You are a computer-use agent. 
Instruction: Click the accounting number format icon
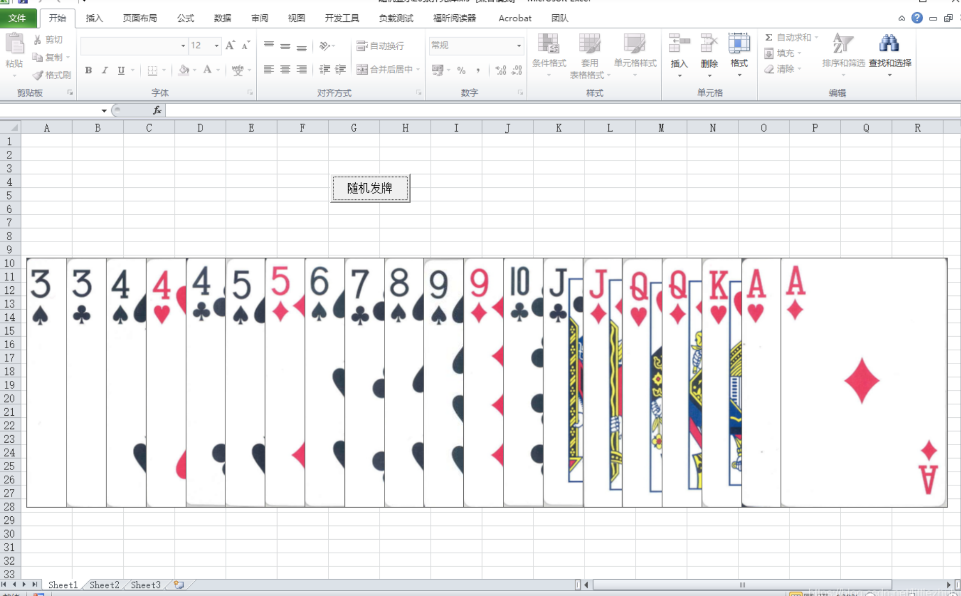(437, 70)
